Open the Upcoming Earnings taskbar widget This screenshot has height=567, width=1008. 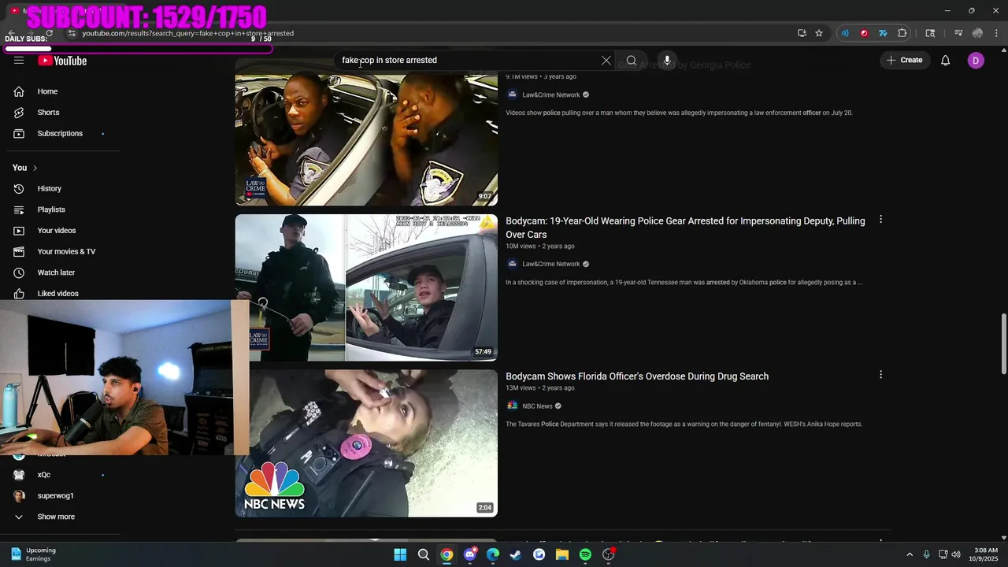(33, 554)
